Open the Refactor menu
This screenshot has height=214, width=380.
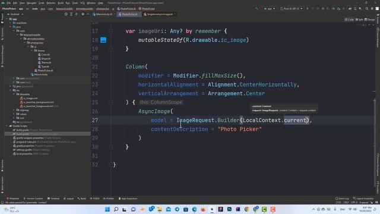pos(51,3)
